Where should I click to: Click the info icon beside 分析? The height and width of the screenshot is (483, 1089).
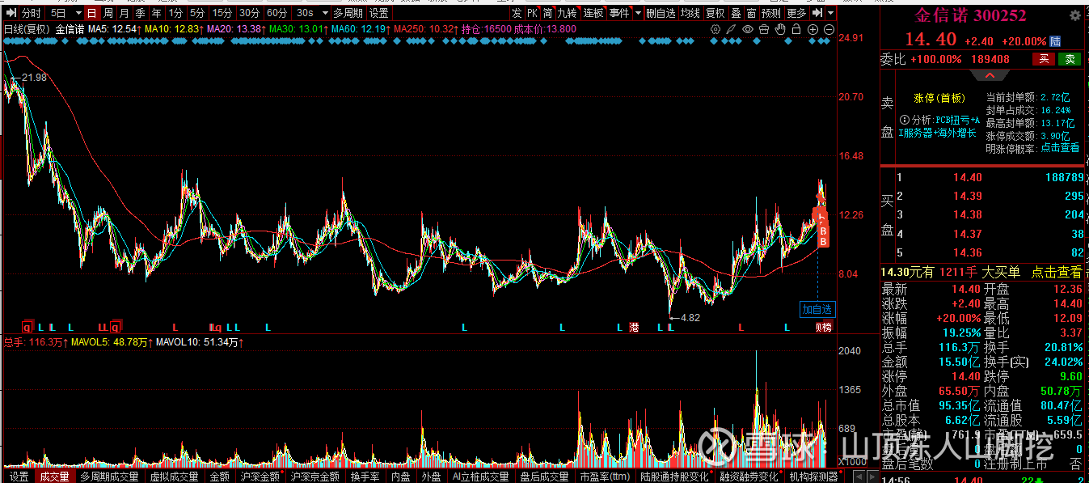(x=904, y=119)
